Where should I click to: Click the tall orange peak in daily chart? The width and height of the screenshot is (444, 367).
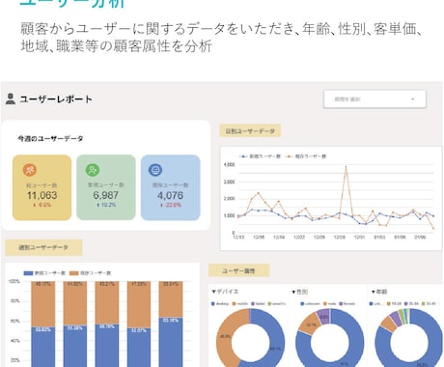[346, 167]
